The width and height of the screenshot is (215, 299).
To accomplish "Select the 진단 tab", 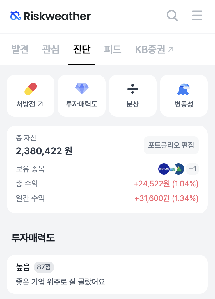I will 82,50.
